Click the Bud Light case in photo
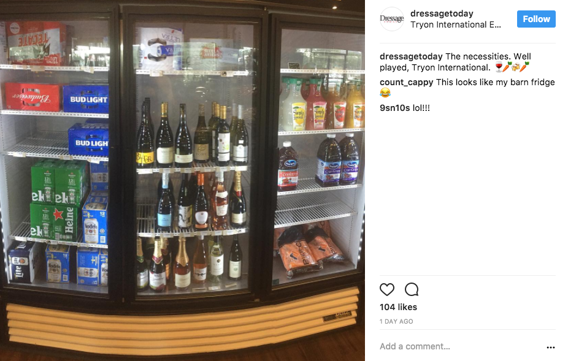568x361 pixels. pos(85,99)
